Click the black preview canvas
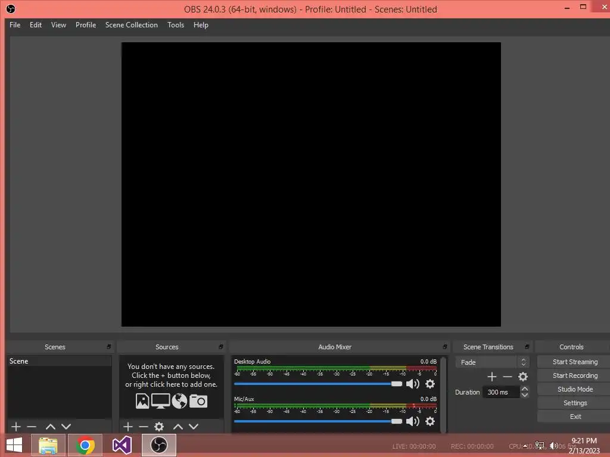This screenshot has height=457, width=610. [311, 184]
